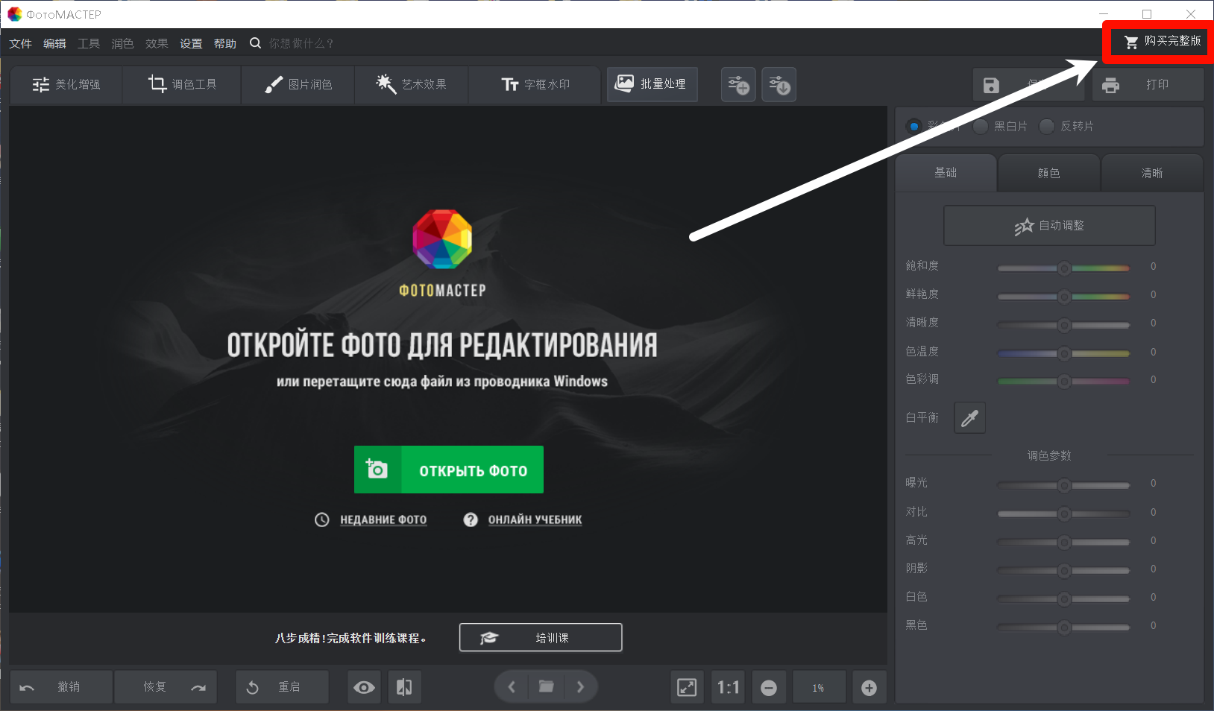The image size is (1214, 711).
Task: Select the 调色工具 crop tab
Action: pos(182,84)
